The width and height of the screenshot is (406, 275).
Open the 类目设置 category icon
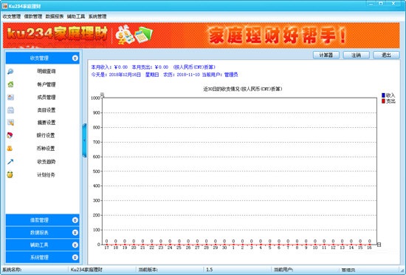click(10, 110)
